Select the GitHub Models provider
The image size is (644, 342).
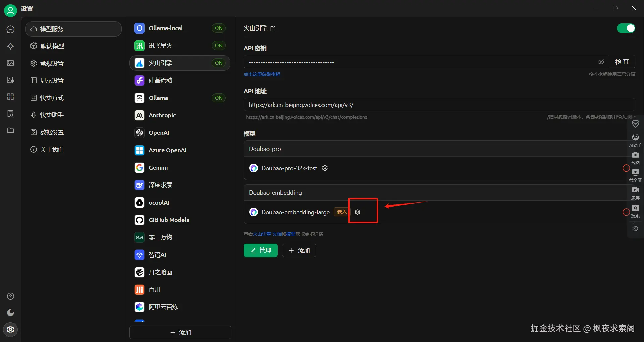point(180,220)
